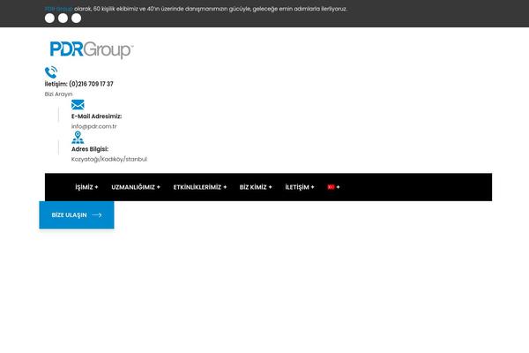Image resolution: width=529 pixels, height=353 pixels.
Task: Click the BİZE ULAŞIN button
Action: [77, 214]
